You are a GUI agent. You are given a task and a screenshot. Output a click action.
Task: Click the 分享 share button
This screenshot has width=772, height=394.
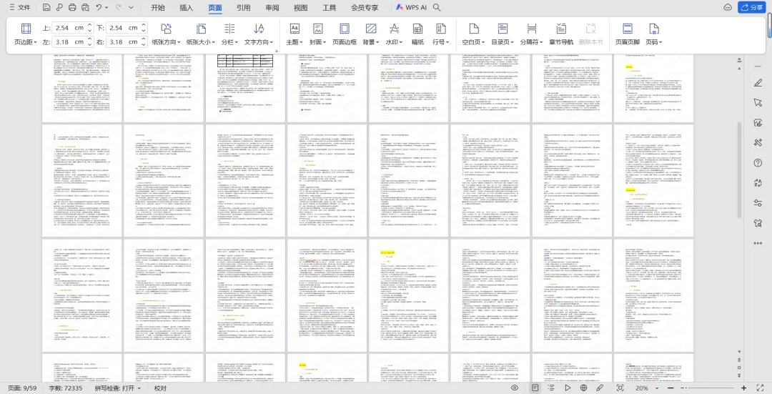752,7
